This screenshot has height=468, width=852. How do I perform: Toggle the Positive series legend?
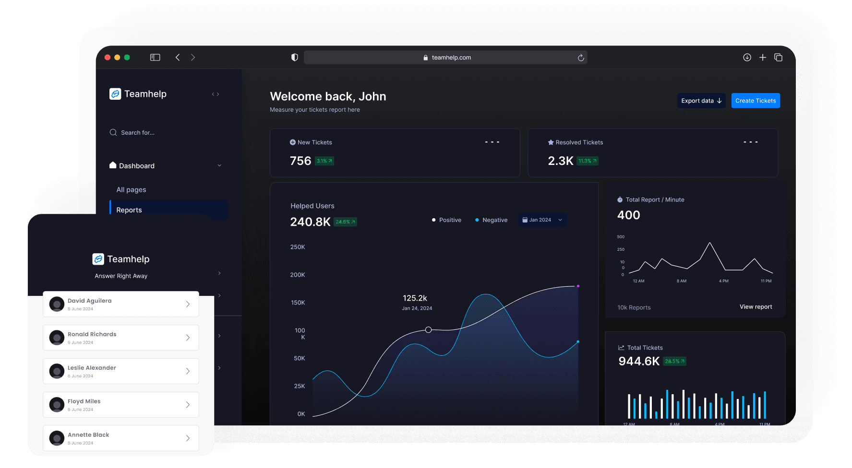click(446, 220)
